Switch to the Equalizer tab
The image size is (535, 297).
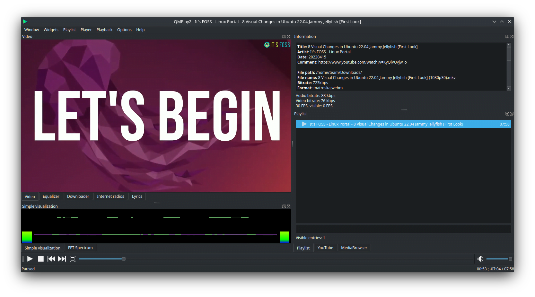click(x=51, y=196)
